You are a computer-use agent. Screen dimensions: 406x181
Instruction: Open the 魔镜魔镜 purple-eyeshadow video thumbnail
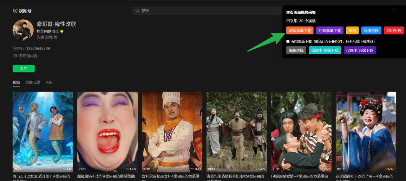[x=108, y=132]
